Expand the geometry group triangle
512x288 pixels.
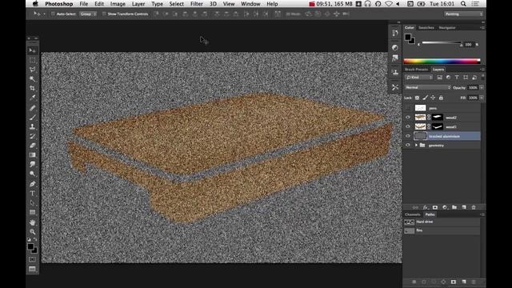(416, 146)
